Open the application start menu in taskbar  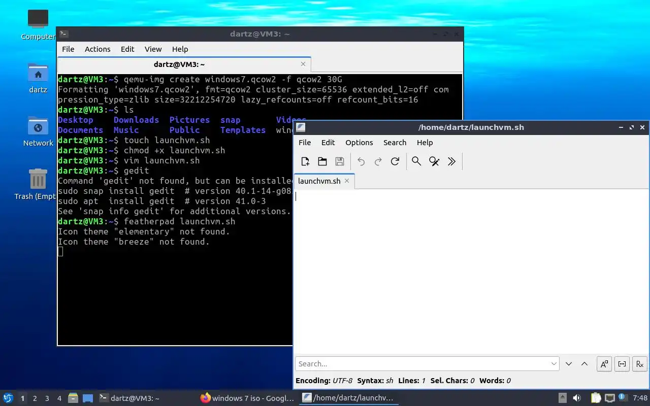[x=8, y=398]
